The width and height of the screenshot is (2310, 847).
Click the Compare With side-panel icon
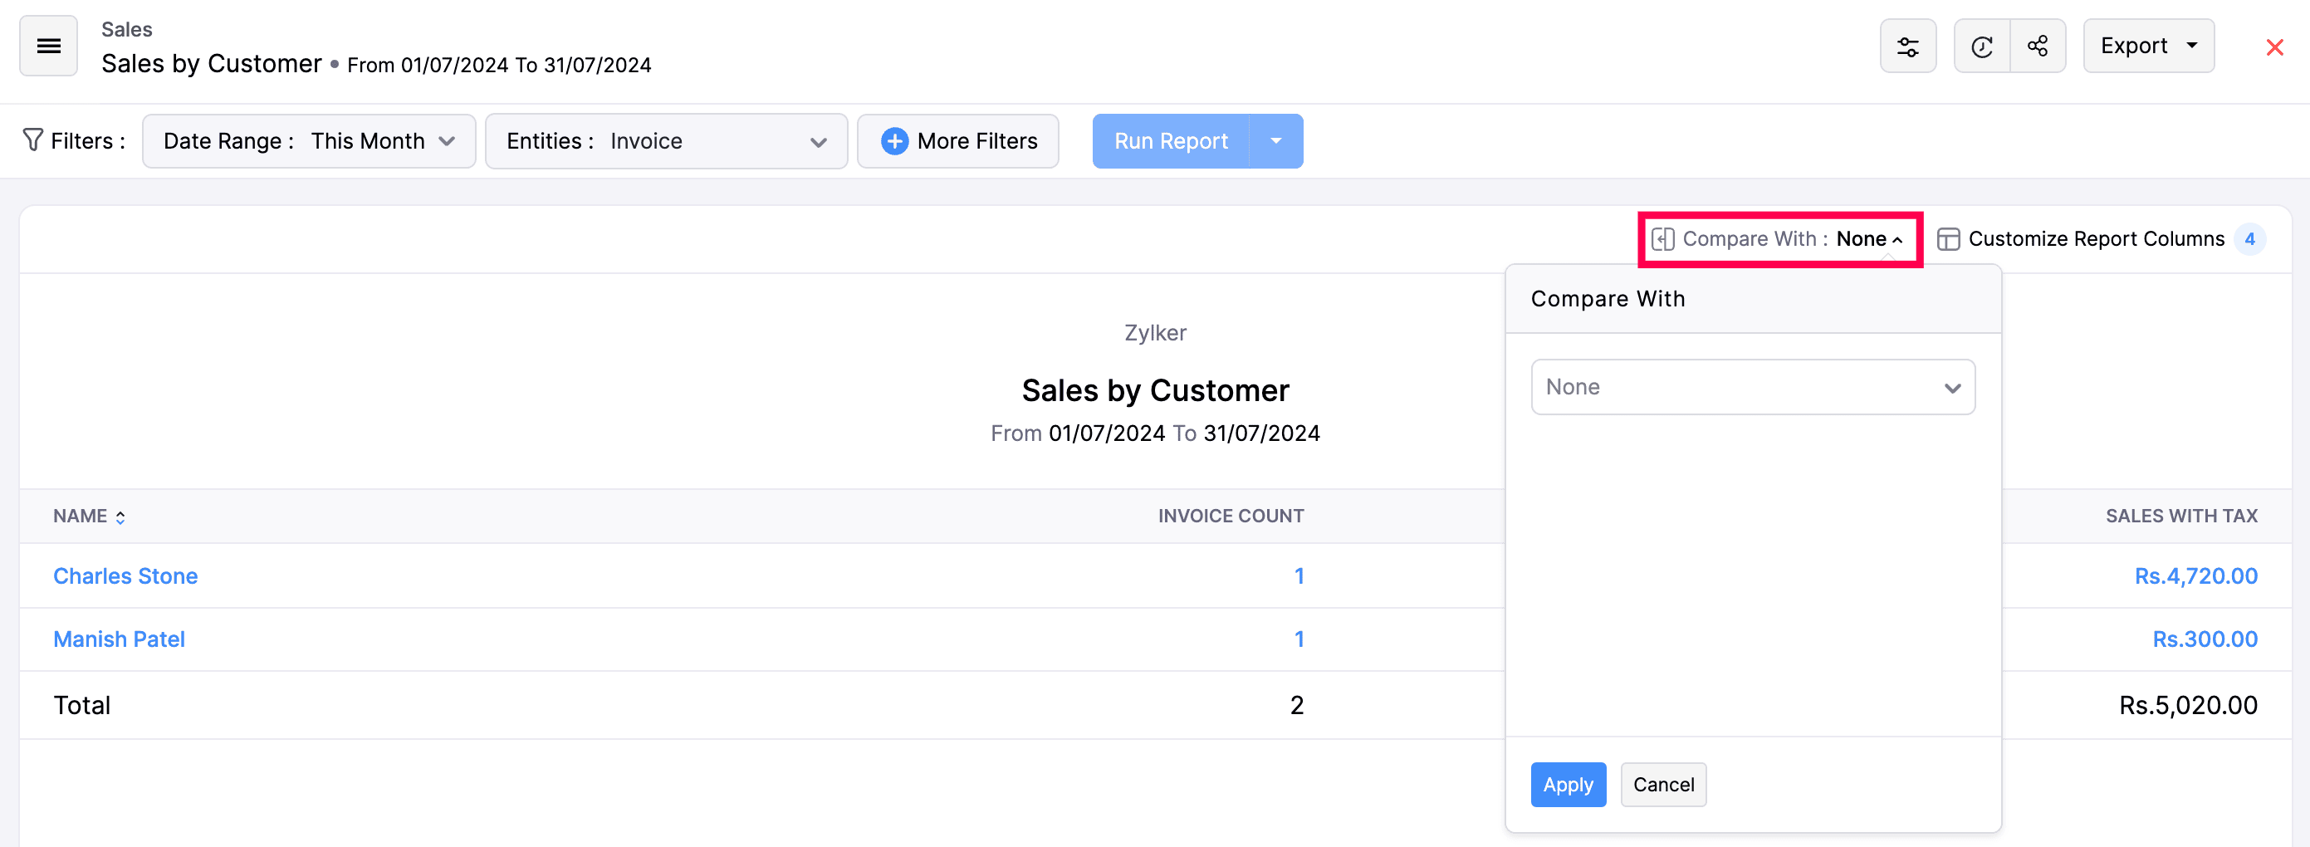point(1664,238)
